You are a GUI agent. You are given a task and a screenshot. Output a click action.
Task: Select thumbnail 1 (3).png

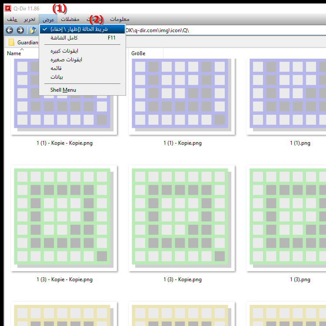286,218
